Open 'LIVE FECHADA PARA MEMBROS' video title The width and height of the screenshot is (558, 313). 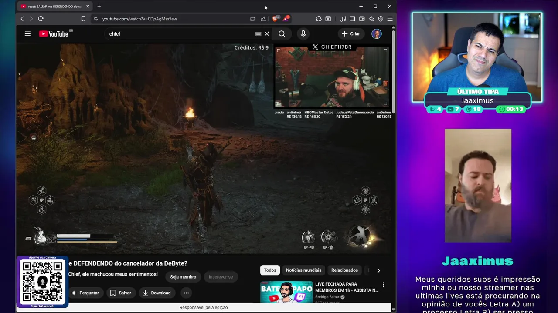pos(347,287)
